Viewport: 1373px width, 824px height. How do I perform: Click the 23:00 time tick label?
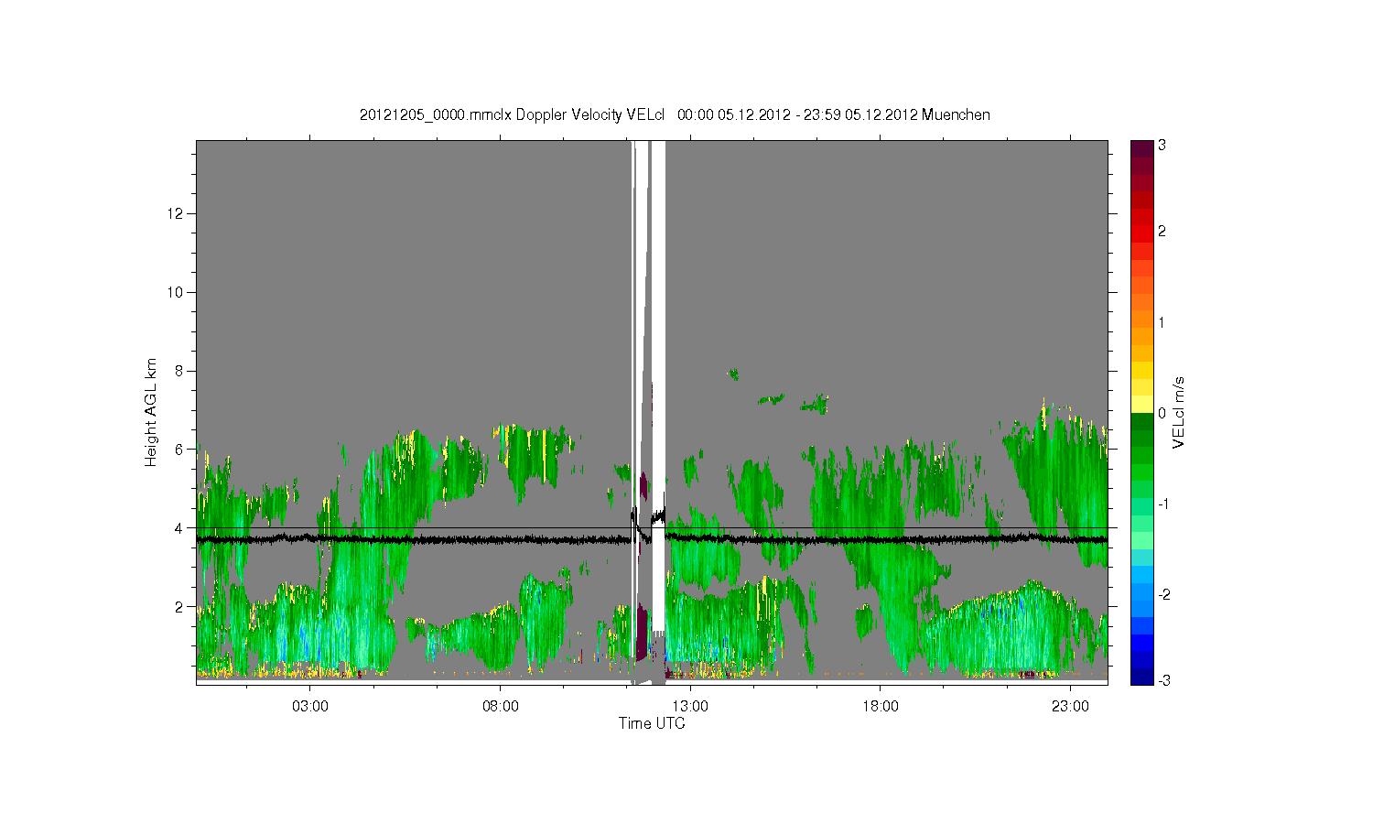pos(1070,706)
